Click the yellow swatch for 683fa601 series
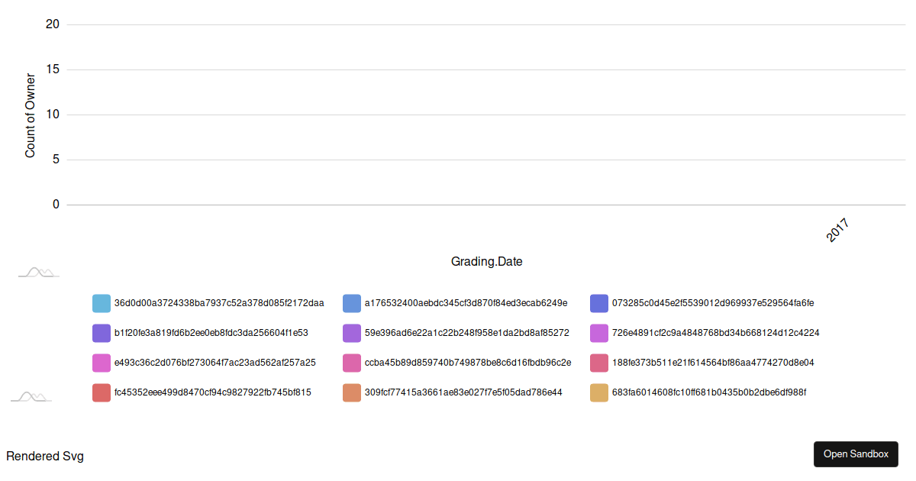The width and height of the screenshot is (916, 481). point(598,392)
